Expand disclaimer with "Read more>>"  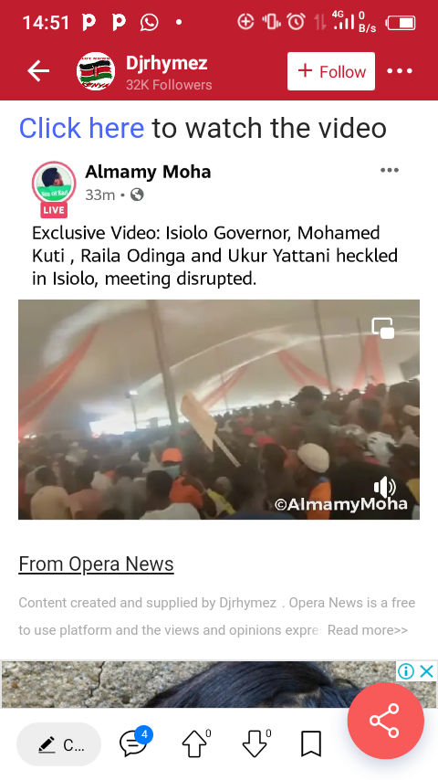coord(368,630)
